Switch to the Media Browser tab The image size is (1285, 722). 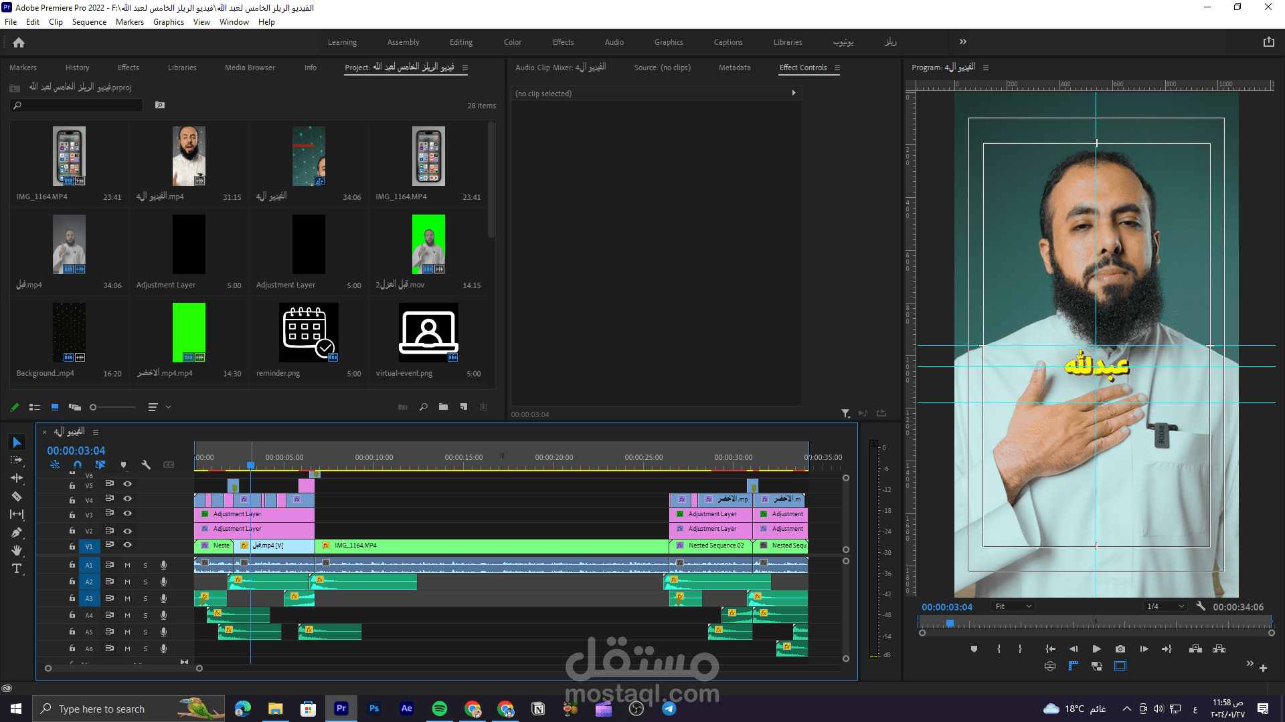(250, 68)
